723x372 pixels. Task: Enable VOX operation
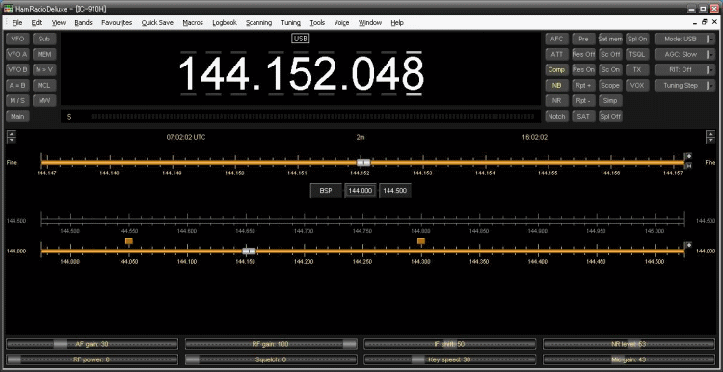(x=637, y=85)
